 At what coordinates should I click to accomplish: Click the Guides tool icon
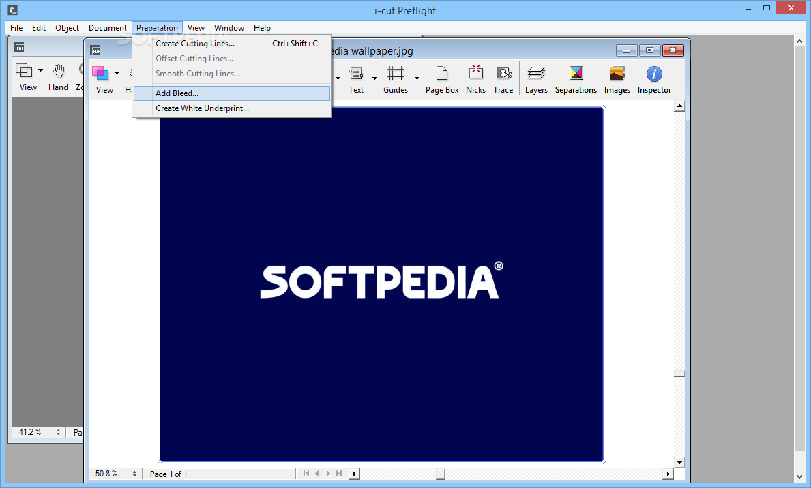(x=395, y=74)
